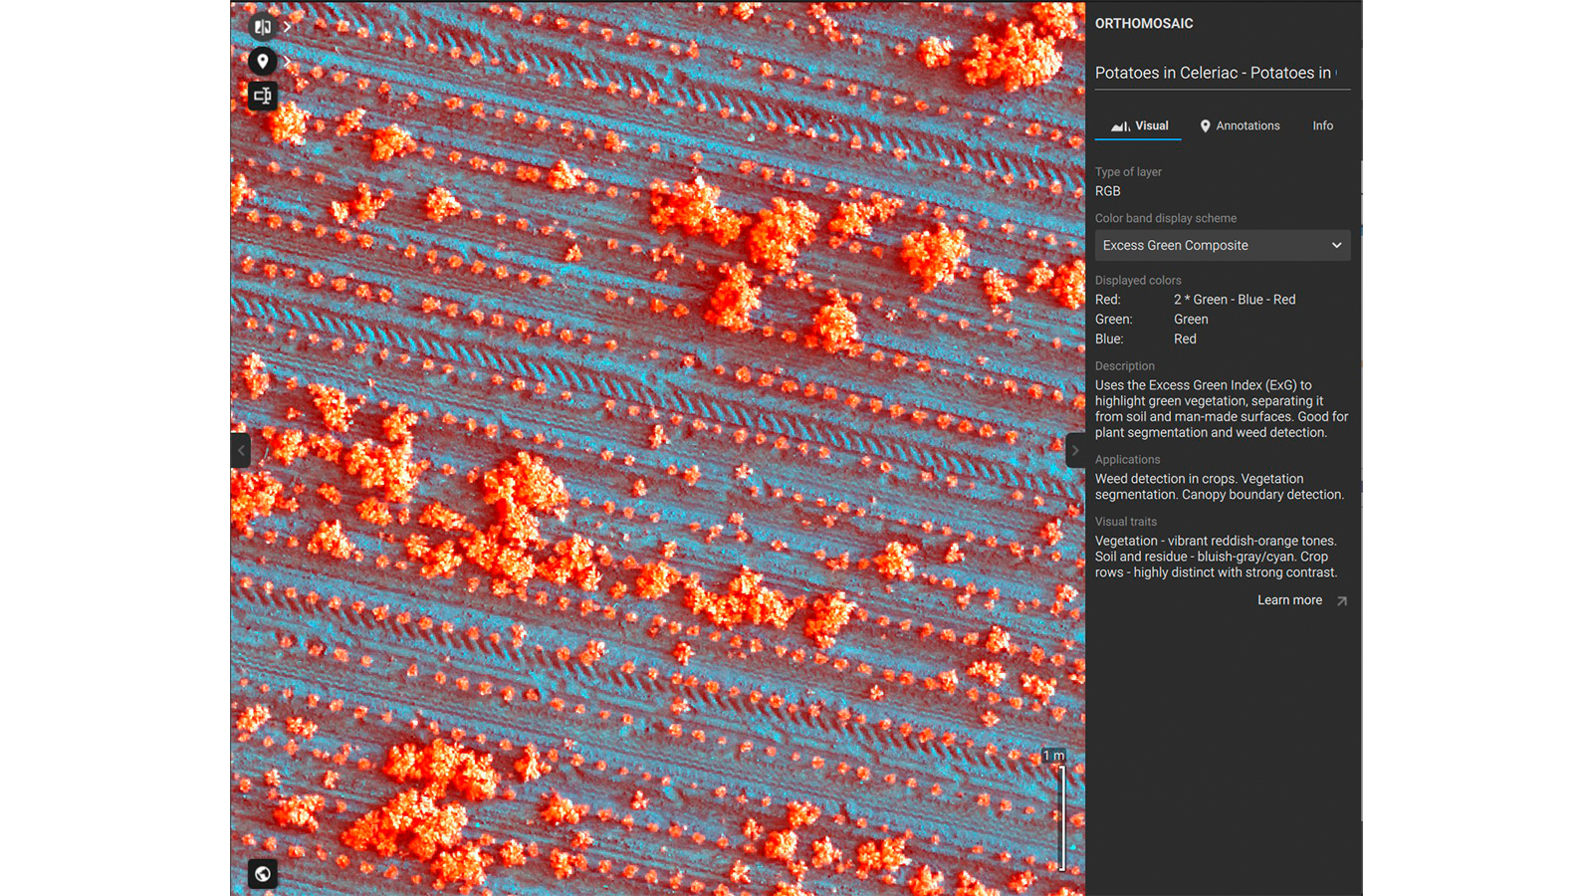Follow the Learn more link
This screenshot has width=1593, height=896.
[1289, 600]
